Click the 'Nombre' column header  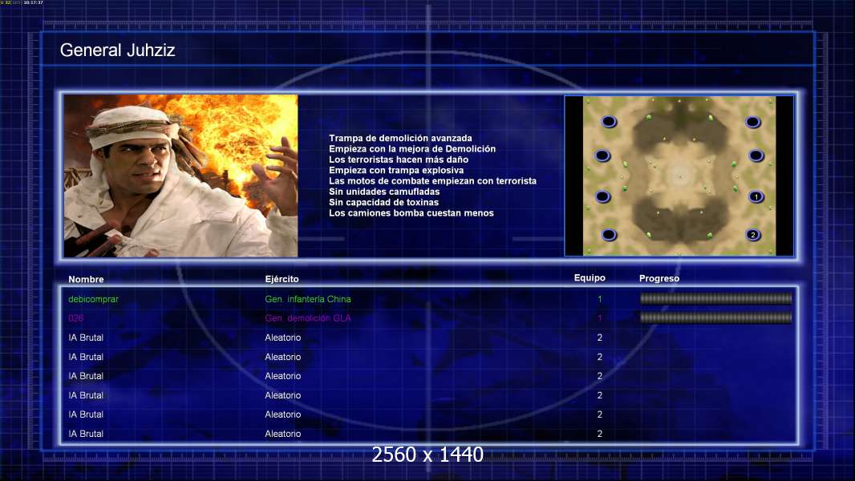point(86,279)
